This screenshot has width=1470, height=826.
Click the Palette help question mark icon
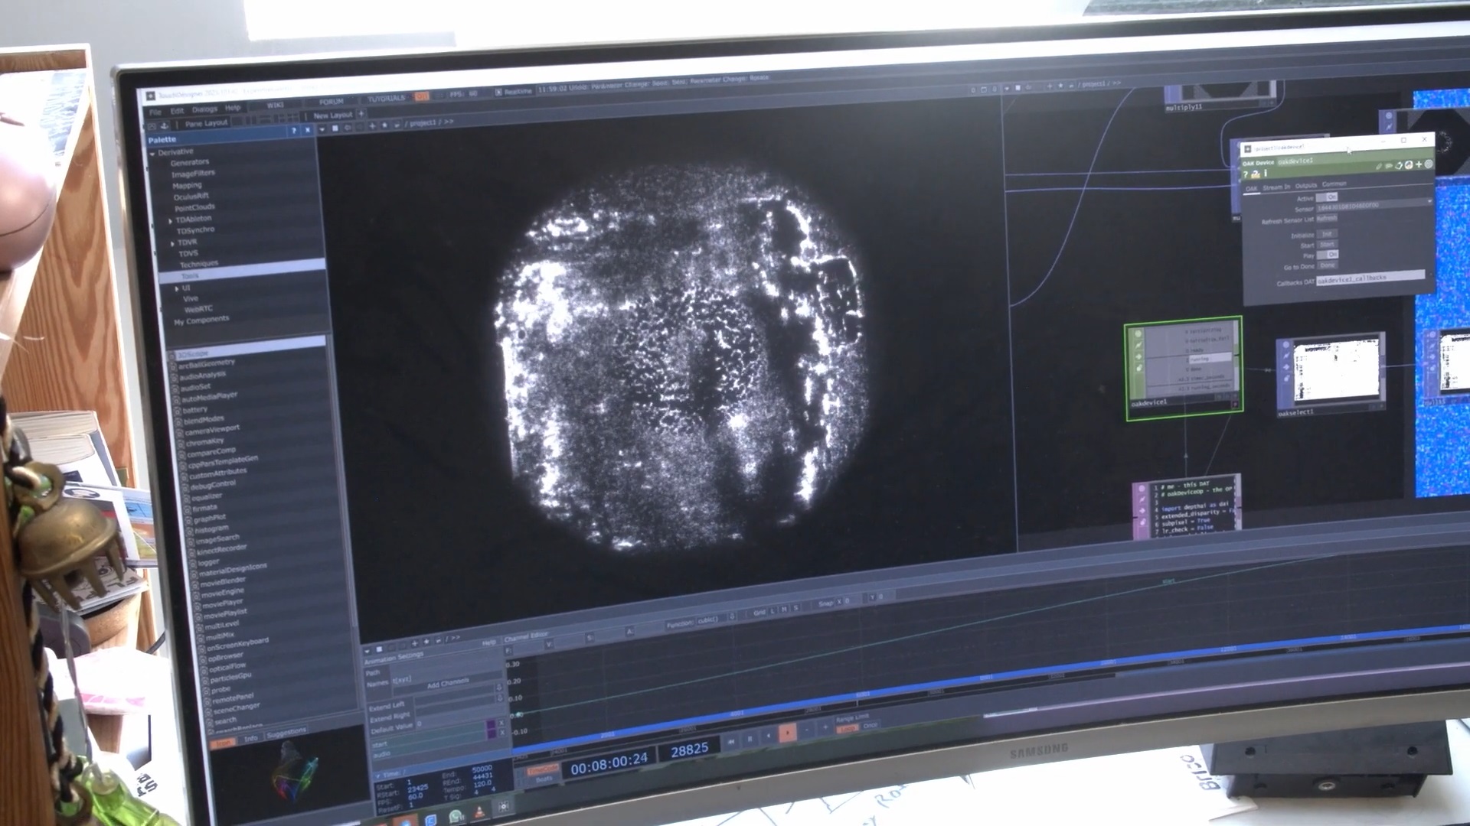pyautogui.click(x=294, y=130)
